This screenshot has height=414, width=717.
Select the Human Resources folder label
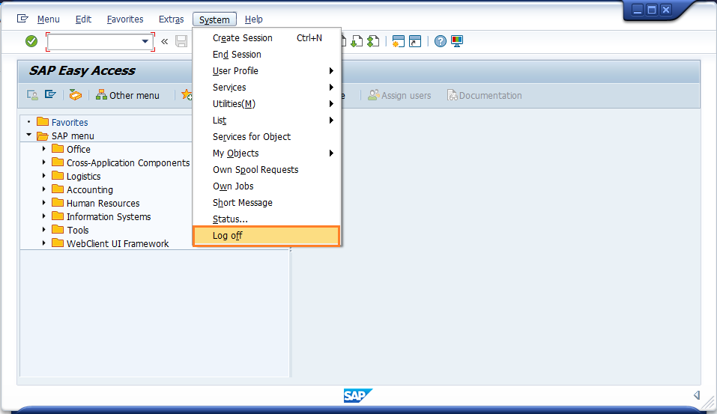tap(103, 204)
